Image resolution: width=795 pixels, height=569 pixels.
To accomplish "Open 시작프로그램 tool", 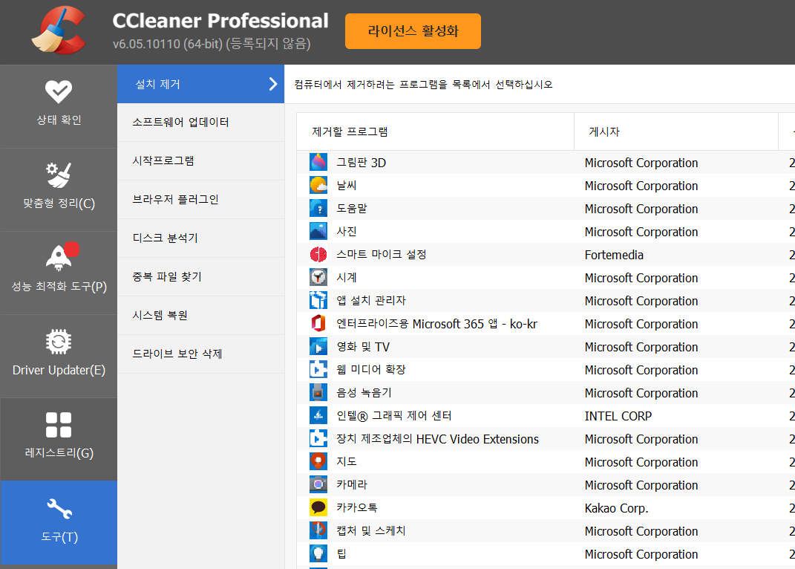I will tap(200, 161).
